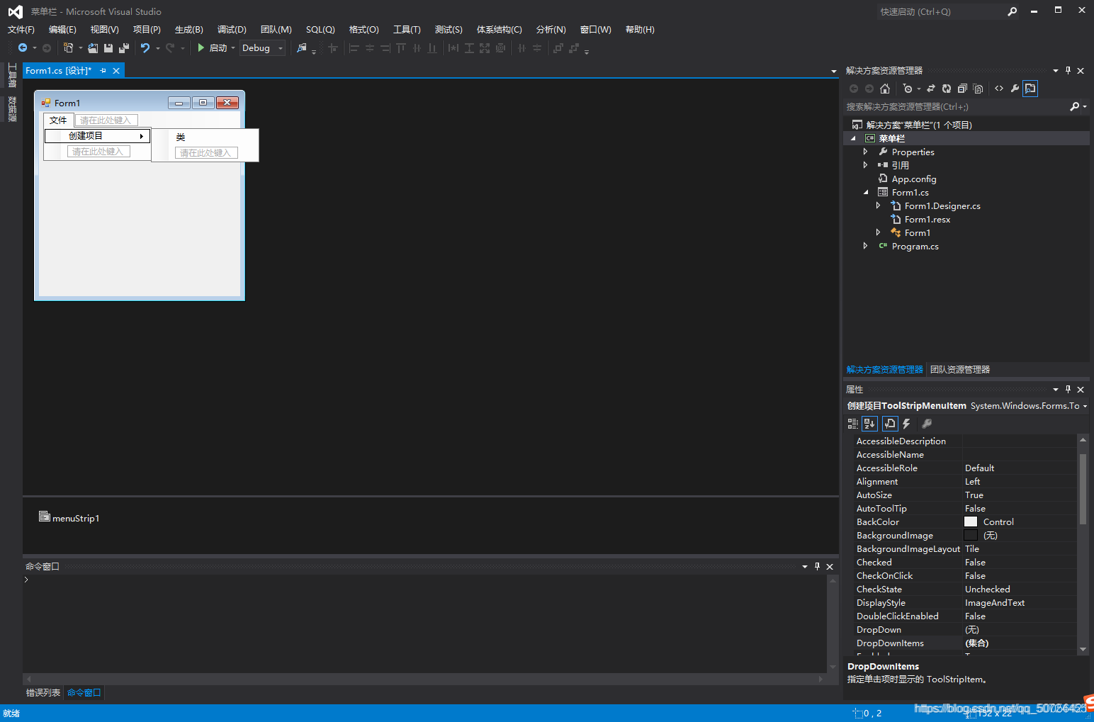Screen dimensions: 1094x722
Task: Click the Checked property value False
Action: [x=1019, y=563]
